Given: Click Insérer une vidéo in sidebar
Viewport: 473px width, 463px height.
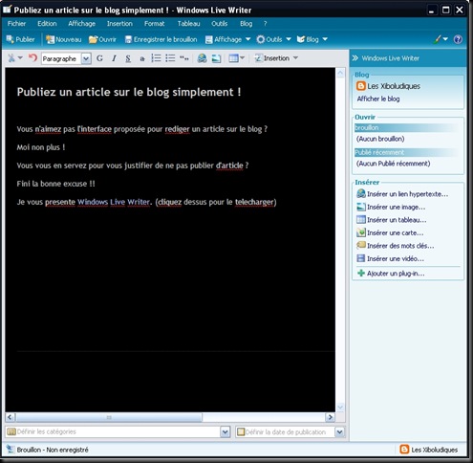Looking at the screenshot, I should (390, 258).
